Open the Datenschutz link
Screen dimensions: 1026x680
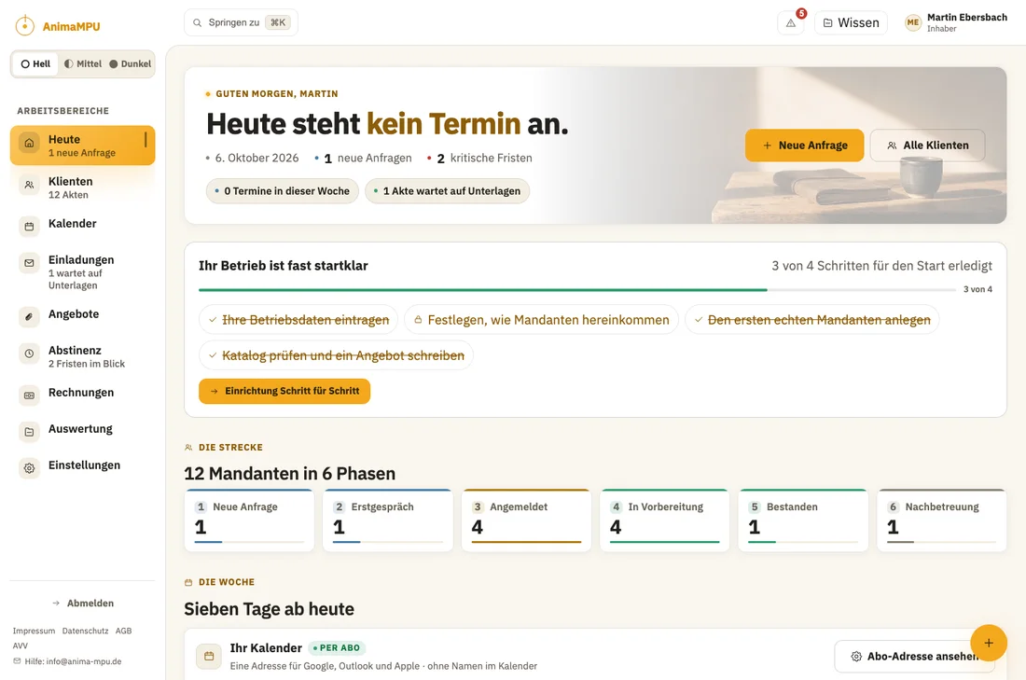85,631
